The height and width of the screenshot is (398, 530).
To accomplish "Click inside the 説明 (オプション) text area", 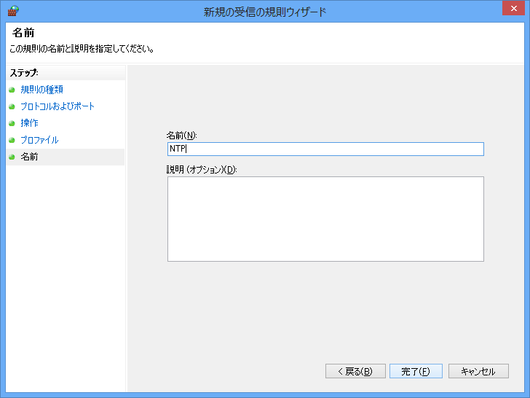I will 325,219.
